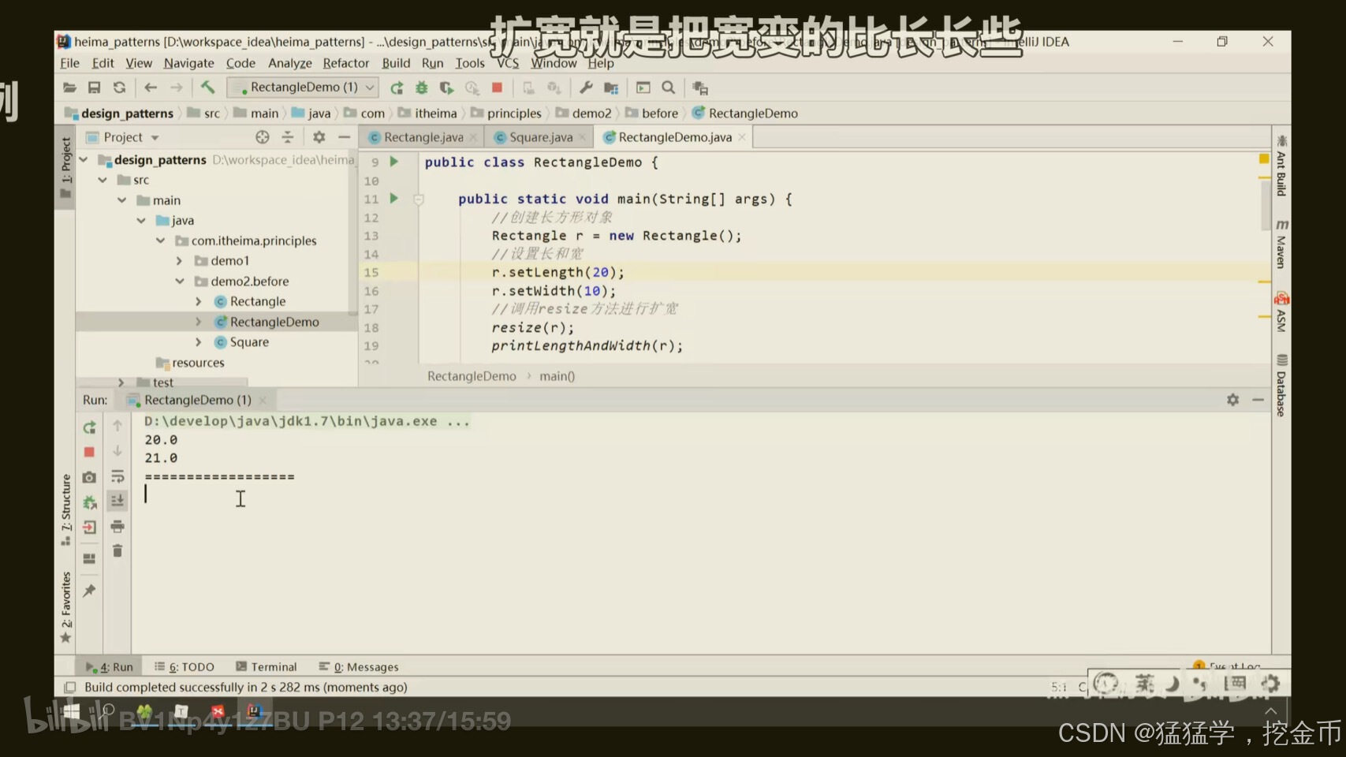
Task: Run RectangleDemo with toolbar rerun icon
Action: pyautogui.click(x=397, y=88)
